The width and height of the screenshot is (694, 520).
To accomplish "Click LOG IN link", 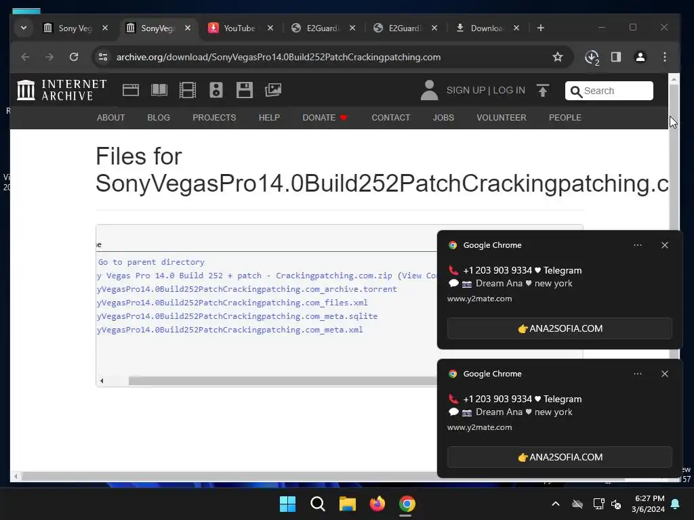I will 509,90.
